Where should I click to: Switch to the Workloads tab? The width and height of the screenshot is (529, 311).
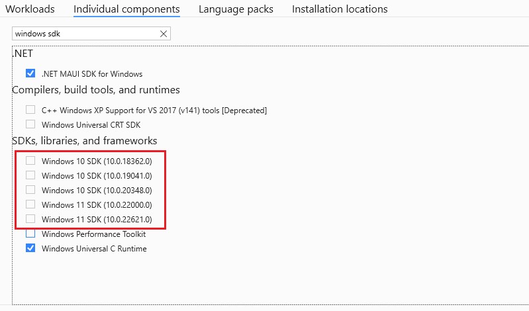[30, 9]
